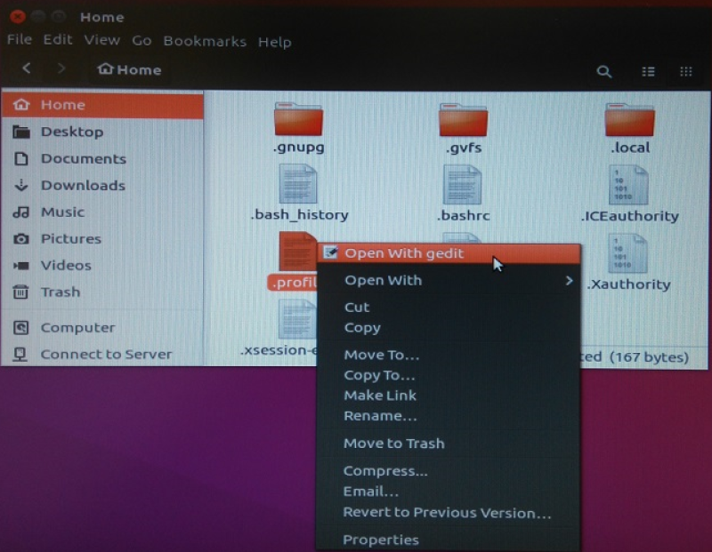
Task: Click the .ICEauthority file name
Action: pyautogui.click(x=630, y=216)
